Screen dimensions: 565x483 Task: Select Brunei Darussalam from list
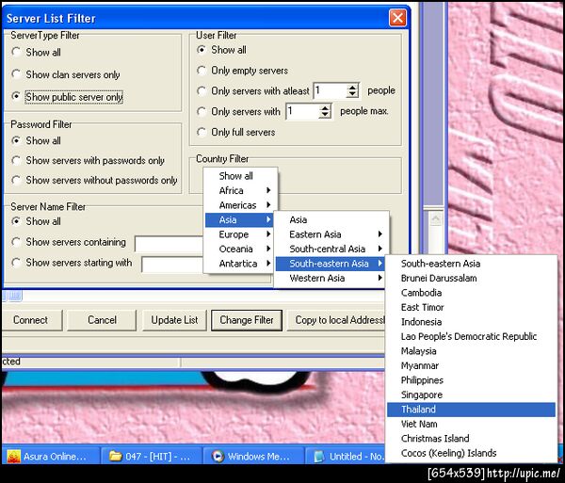point(471,278)
